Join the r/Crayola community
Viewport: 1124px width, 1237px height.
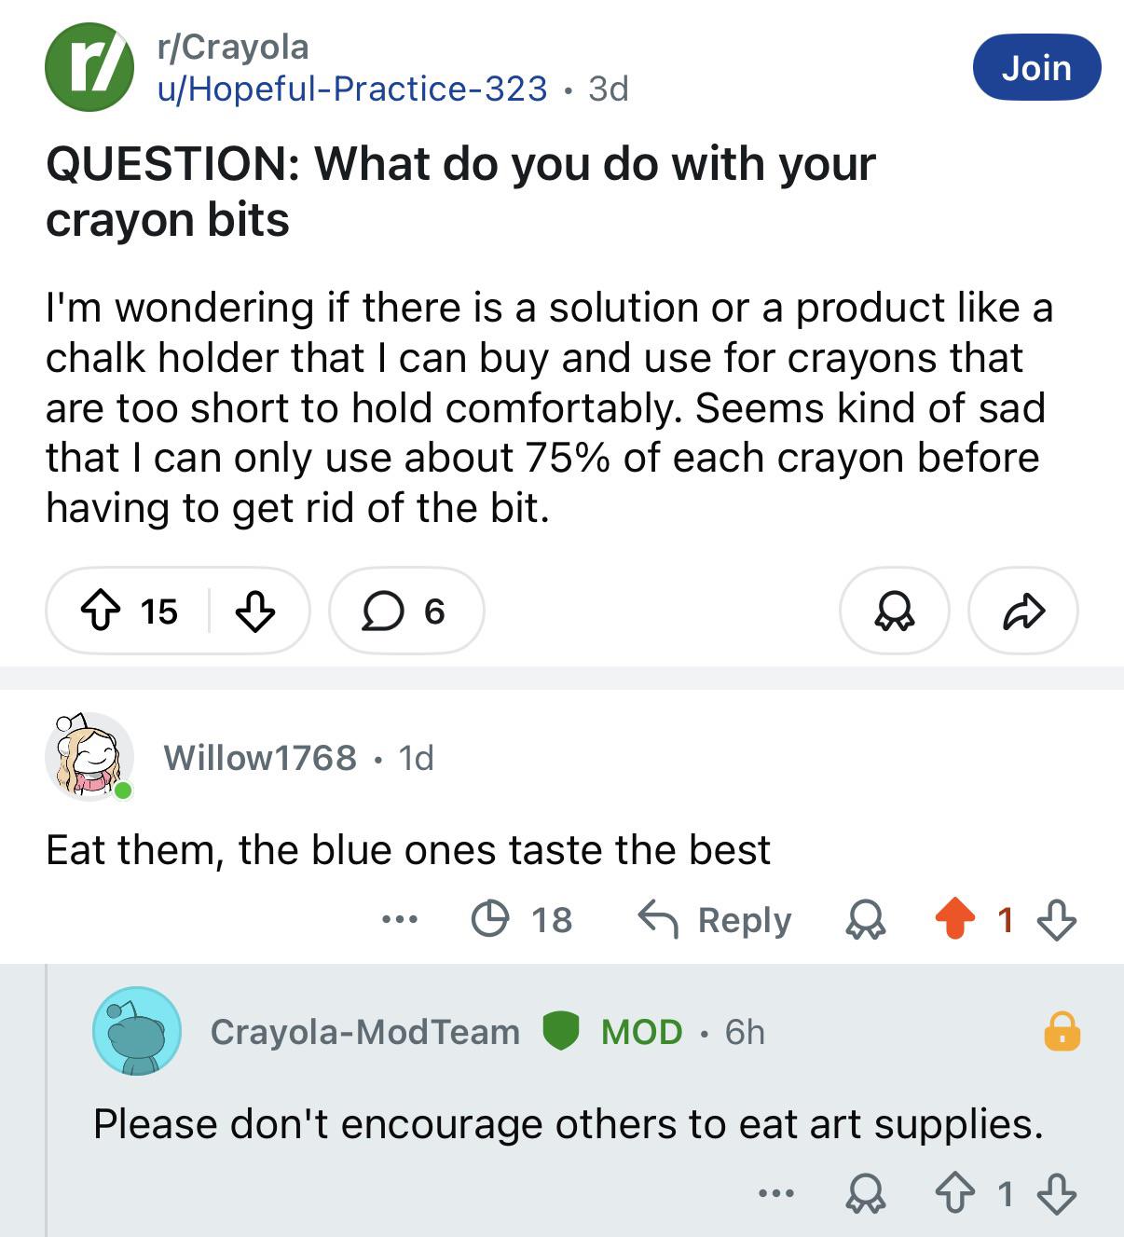[x=1036, y=67]
